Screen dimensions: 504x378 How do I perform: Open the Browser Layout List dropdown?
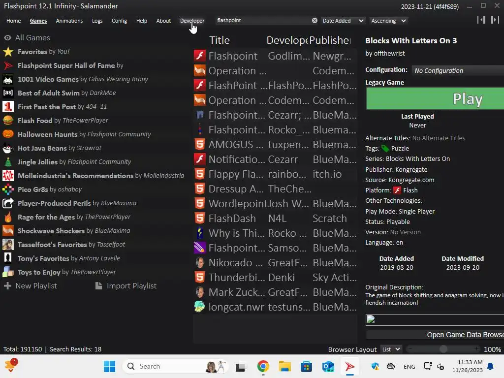point(391,349)
